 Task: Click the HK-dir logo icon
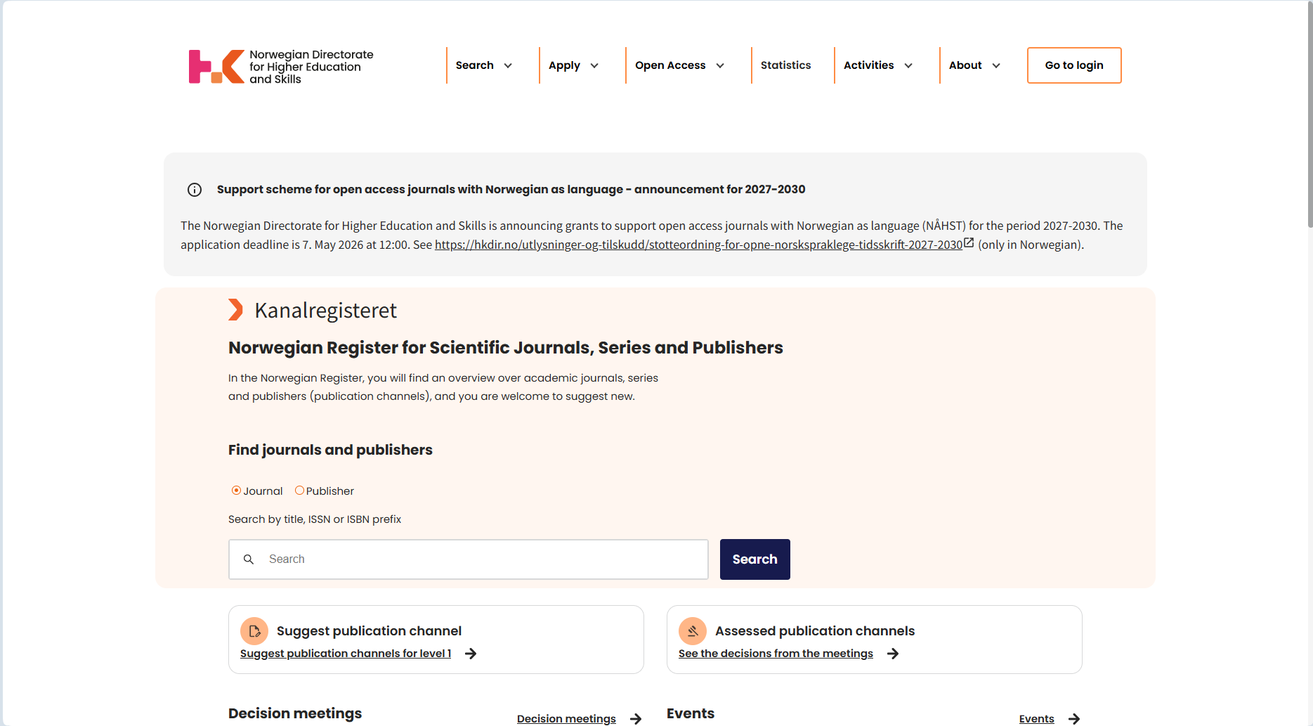tap(216, 66)
